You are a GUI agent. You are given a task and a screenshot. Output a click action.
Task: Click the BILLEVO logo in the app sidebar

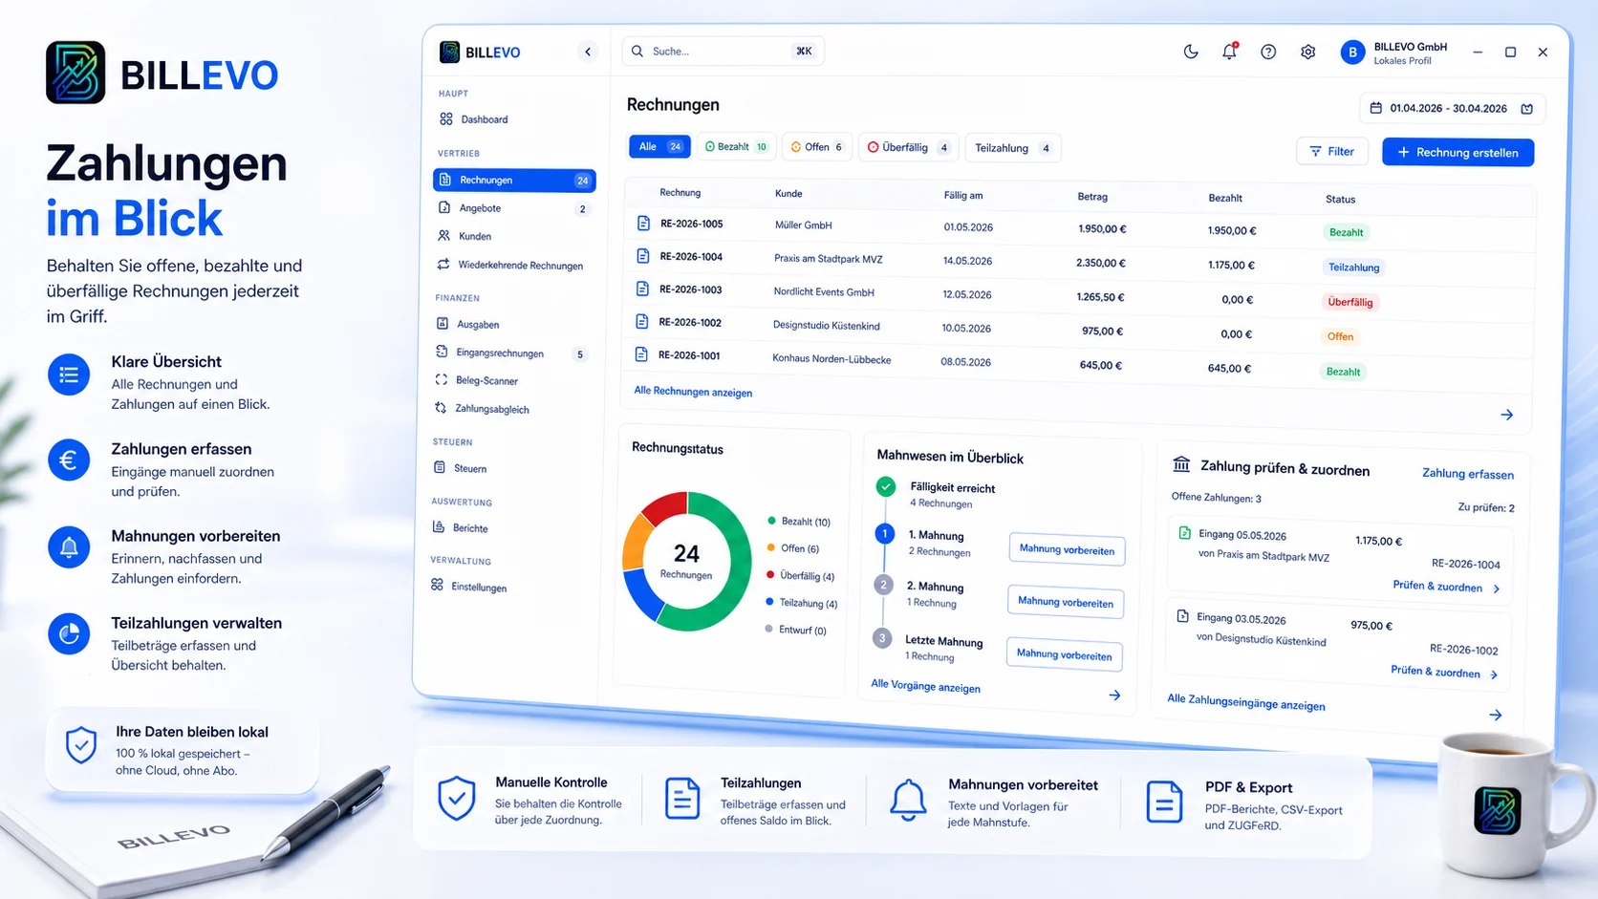480,52
